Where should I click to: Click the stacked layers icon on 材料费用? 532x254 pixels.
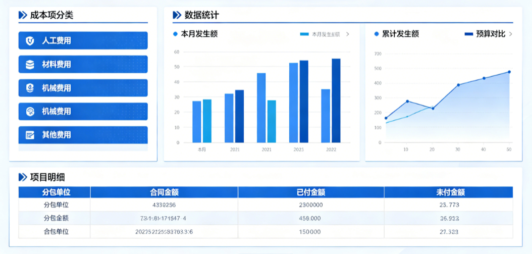[30, 64]
